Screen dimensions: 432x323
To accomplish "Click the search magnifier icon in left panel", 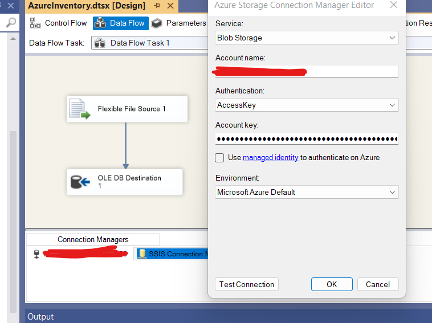I will pos(11,23).
